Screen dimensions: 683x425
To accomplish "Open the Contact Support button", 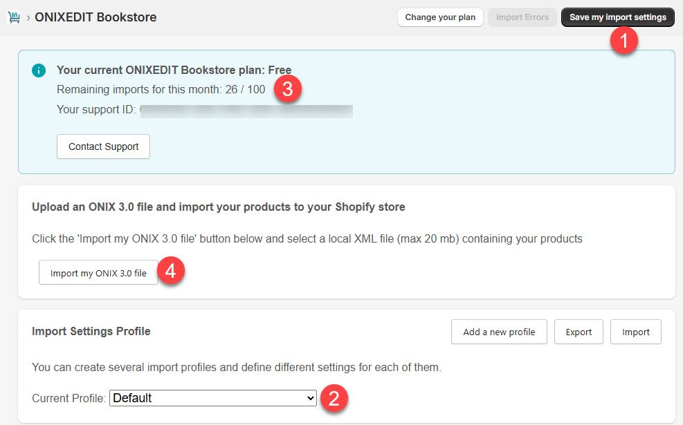I will pyautogui.click(x=103, y=147).
